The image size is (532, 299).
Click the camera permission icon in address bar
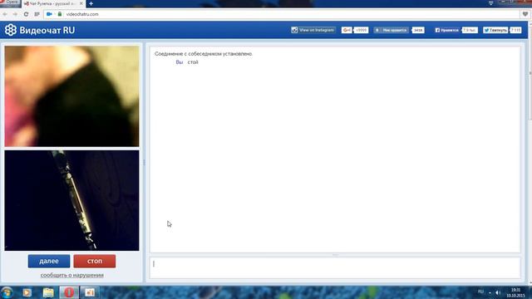point(49,14)
